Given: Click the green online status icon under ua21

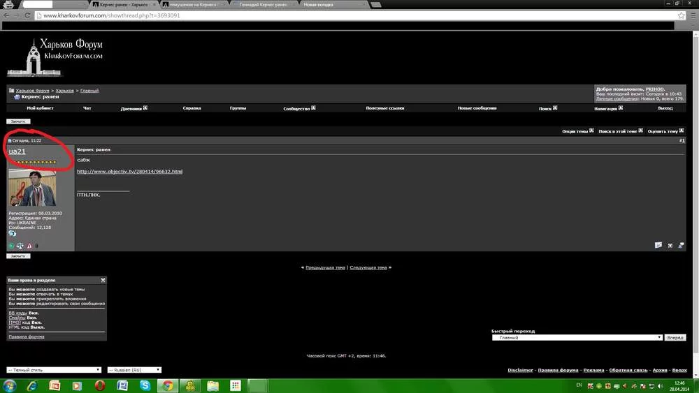Looking at the screenshot, I should pyautogui.click(x=11, y=246).
